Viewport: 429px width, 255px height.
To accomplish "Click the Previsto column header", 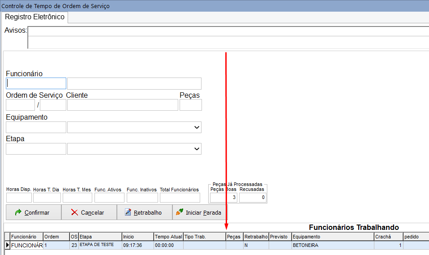I will 280,237.
